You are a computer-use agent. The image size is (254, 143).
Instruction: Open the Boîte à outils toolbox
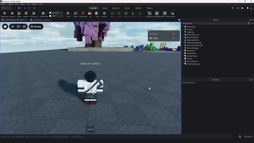pos(165,14)
